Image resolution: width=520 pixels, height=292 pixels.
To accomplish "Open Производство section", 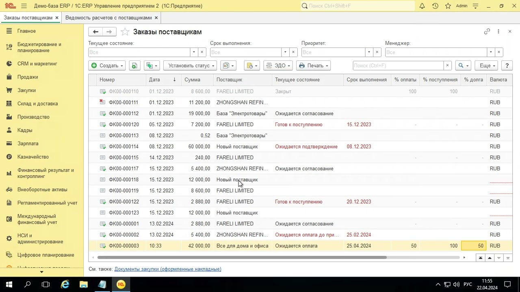I will coord(33,117).
